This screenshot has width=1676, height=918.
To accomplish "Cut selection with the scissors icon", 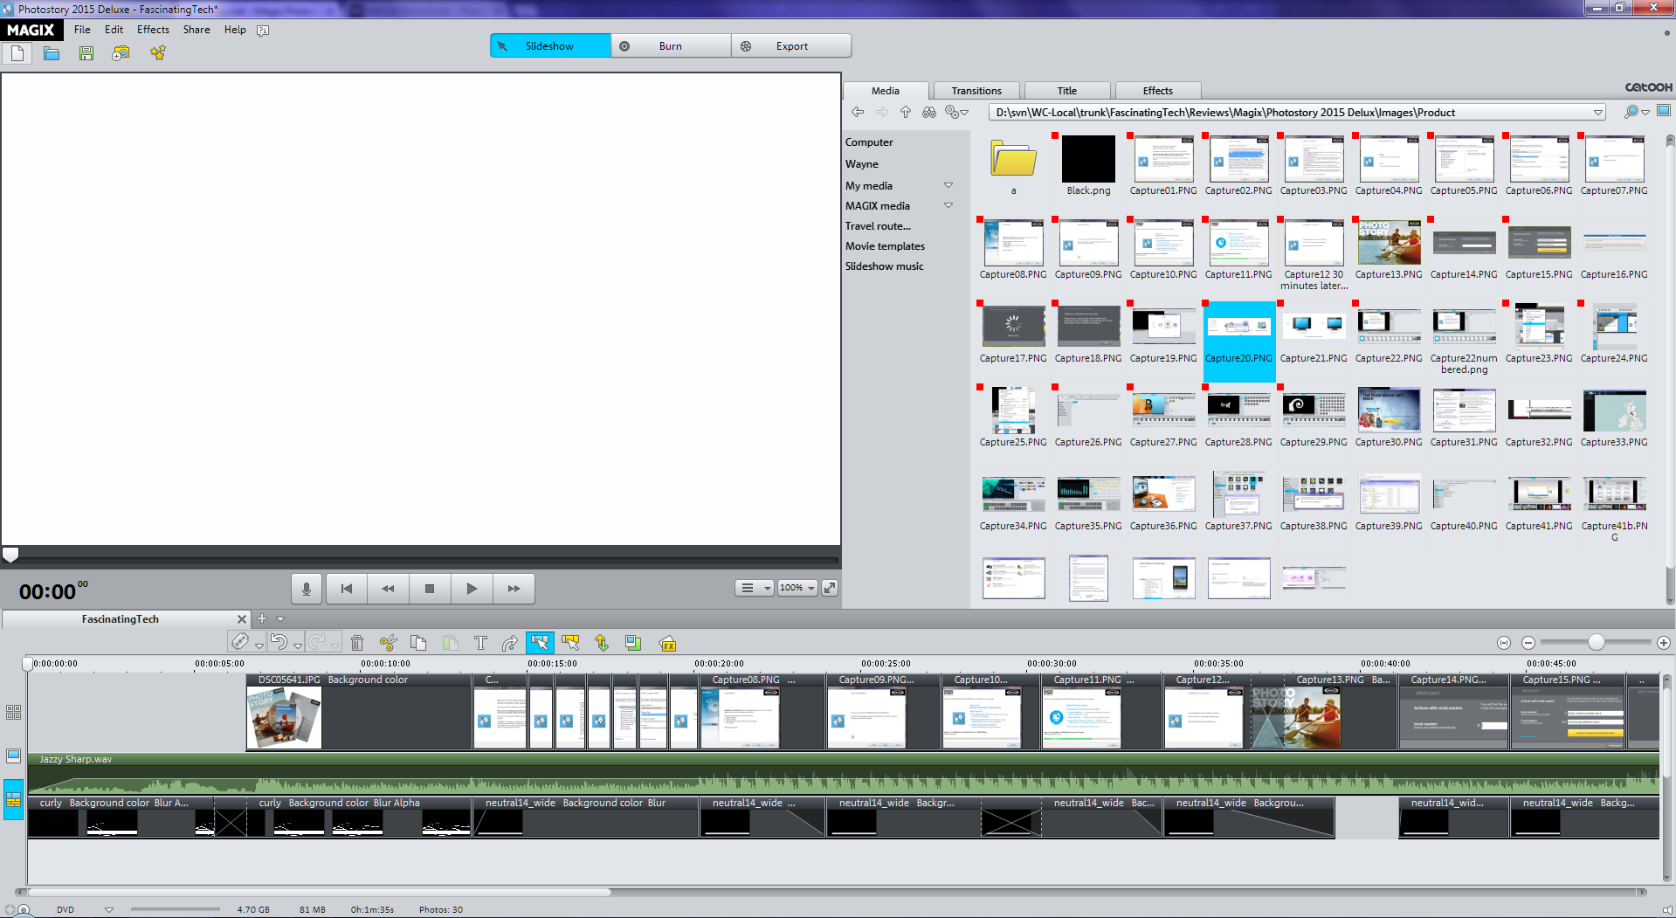I will click(x=388, y=643).
